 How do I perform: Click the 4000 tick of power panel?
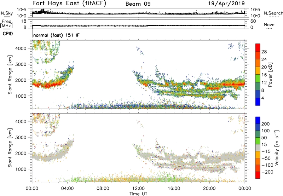point(21,48)
